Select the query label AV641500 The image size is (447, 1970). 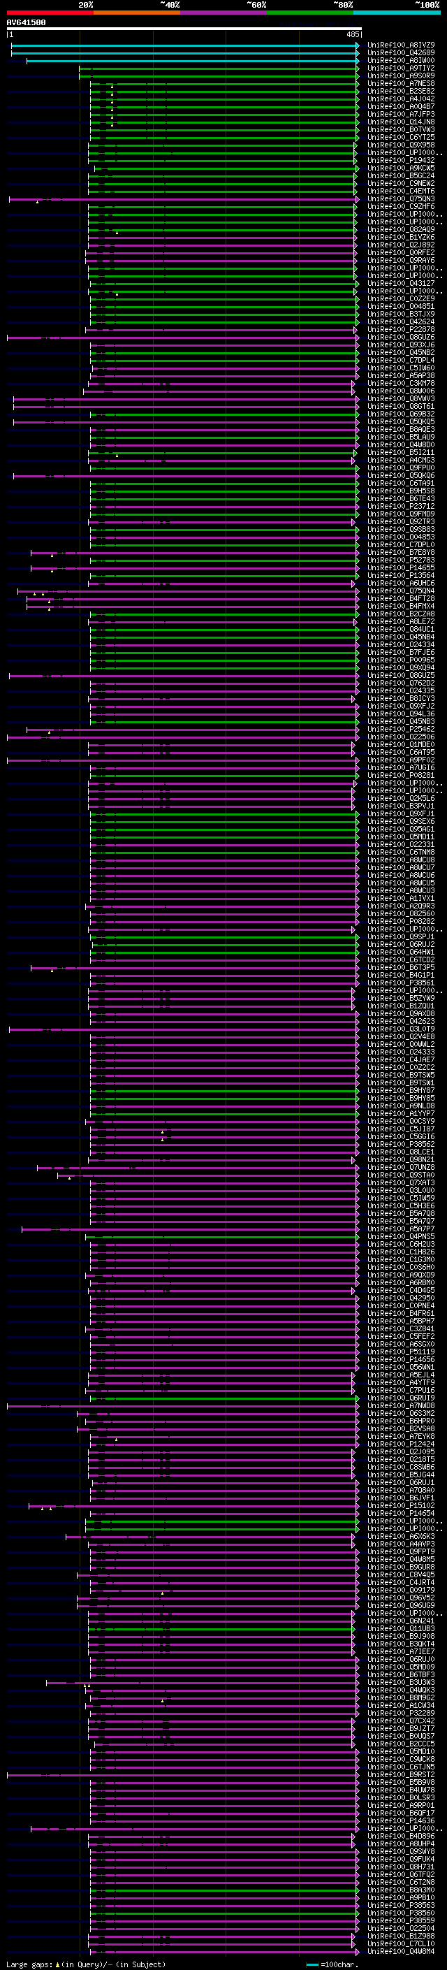[x=26, y=22]
